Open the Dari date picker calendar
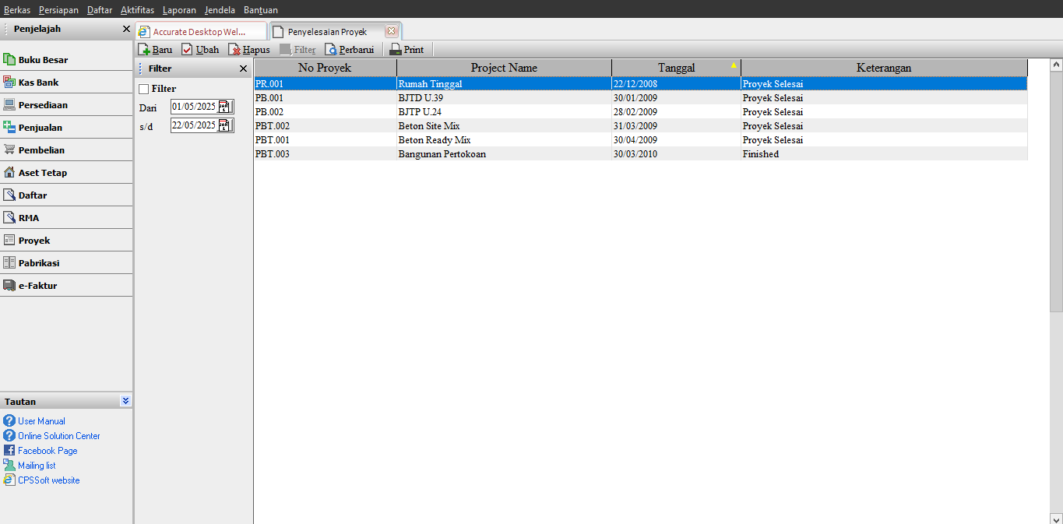 225,107
